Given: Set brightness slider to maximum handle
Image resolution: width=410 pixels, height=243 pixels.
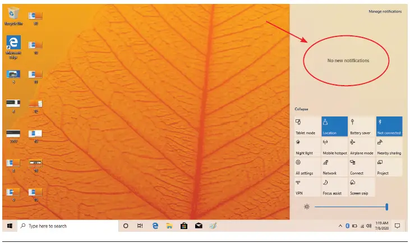Looking at the screenshot, I should 387,207.
